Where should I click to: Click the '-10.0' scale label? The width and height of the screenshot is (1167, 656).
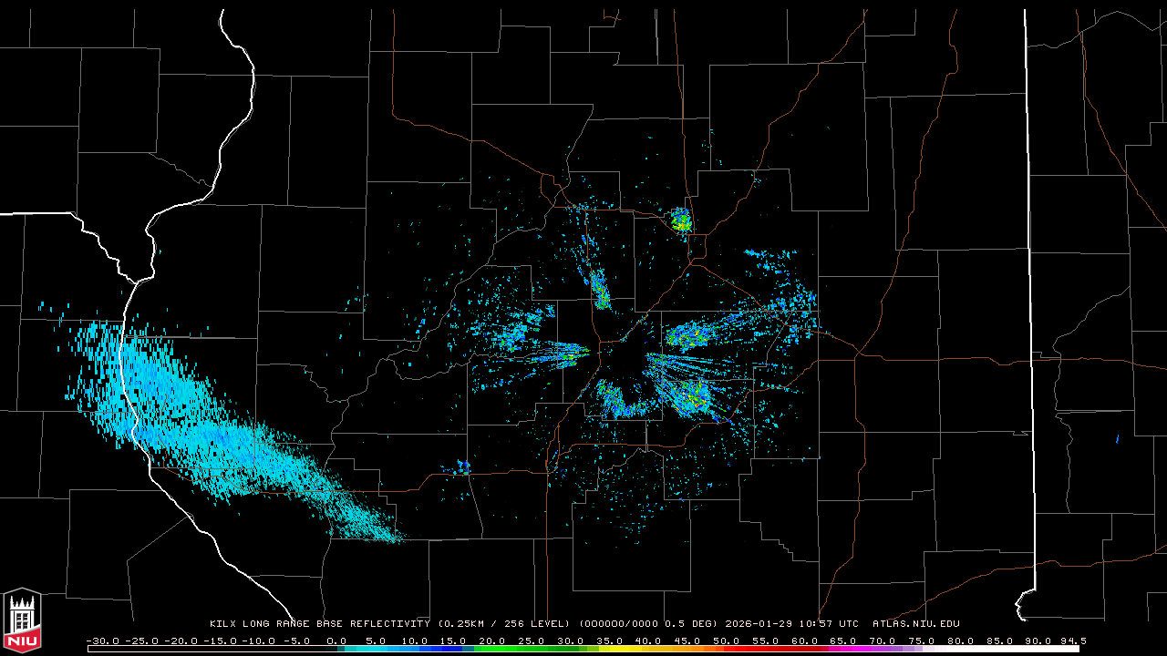pos(260,641)
